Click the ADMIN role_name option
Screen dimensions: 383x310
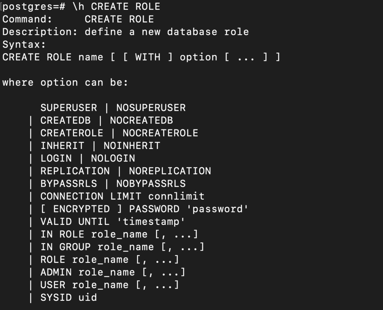pos(113,273)
